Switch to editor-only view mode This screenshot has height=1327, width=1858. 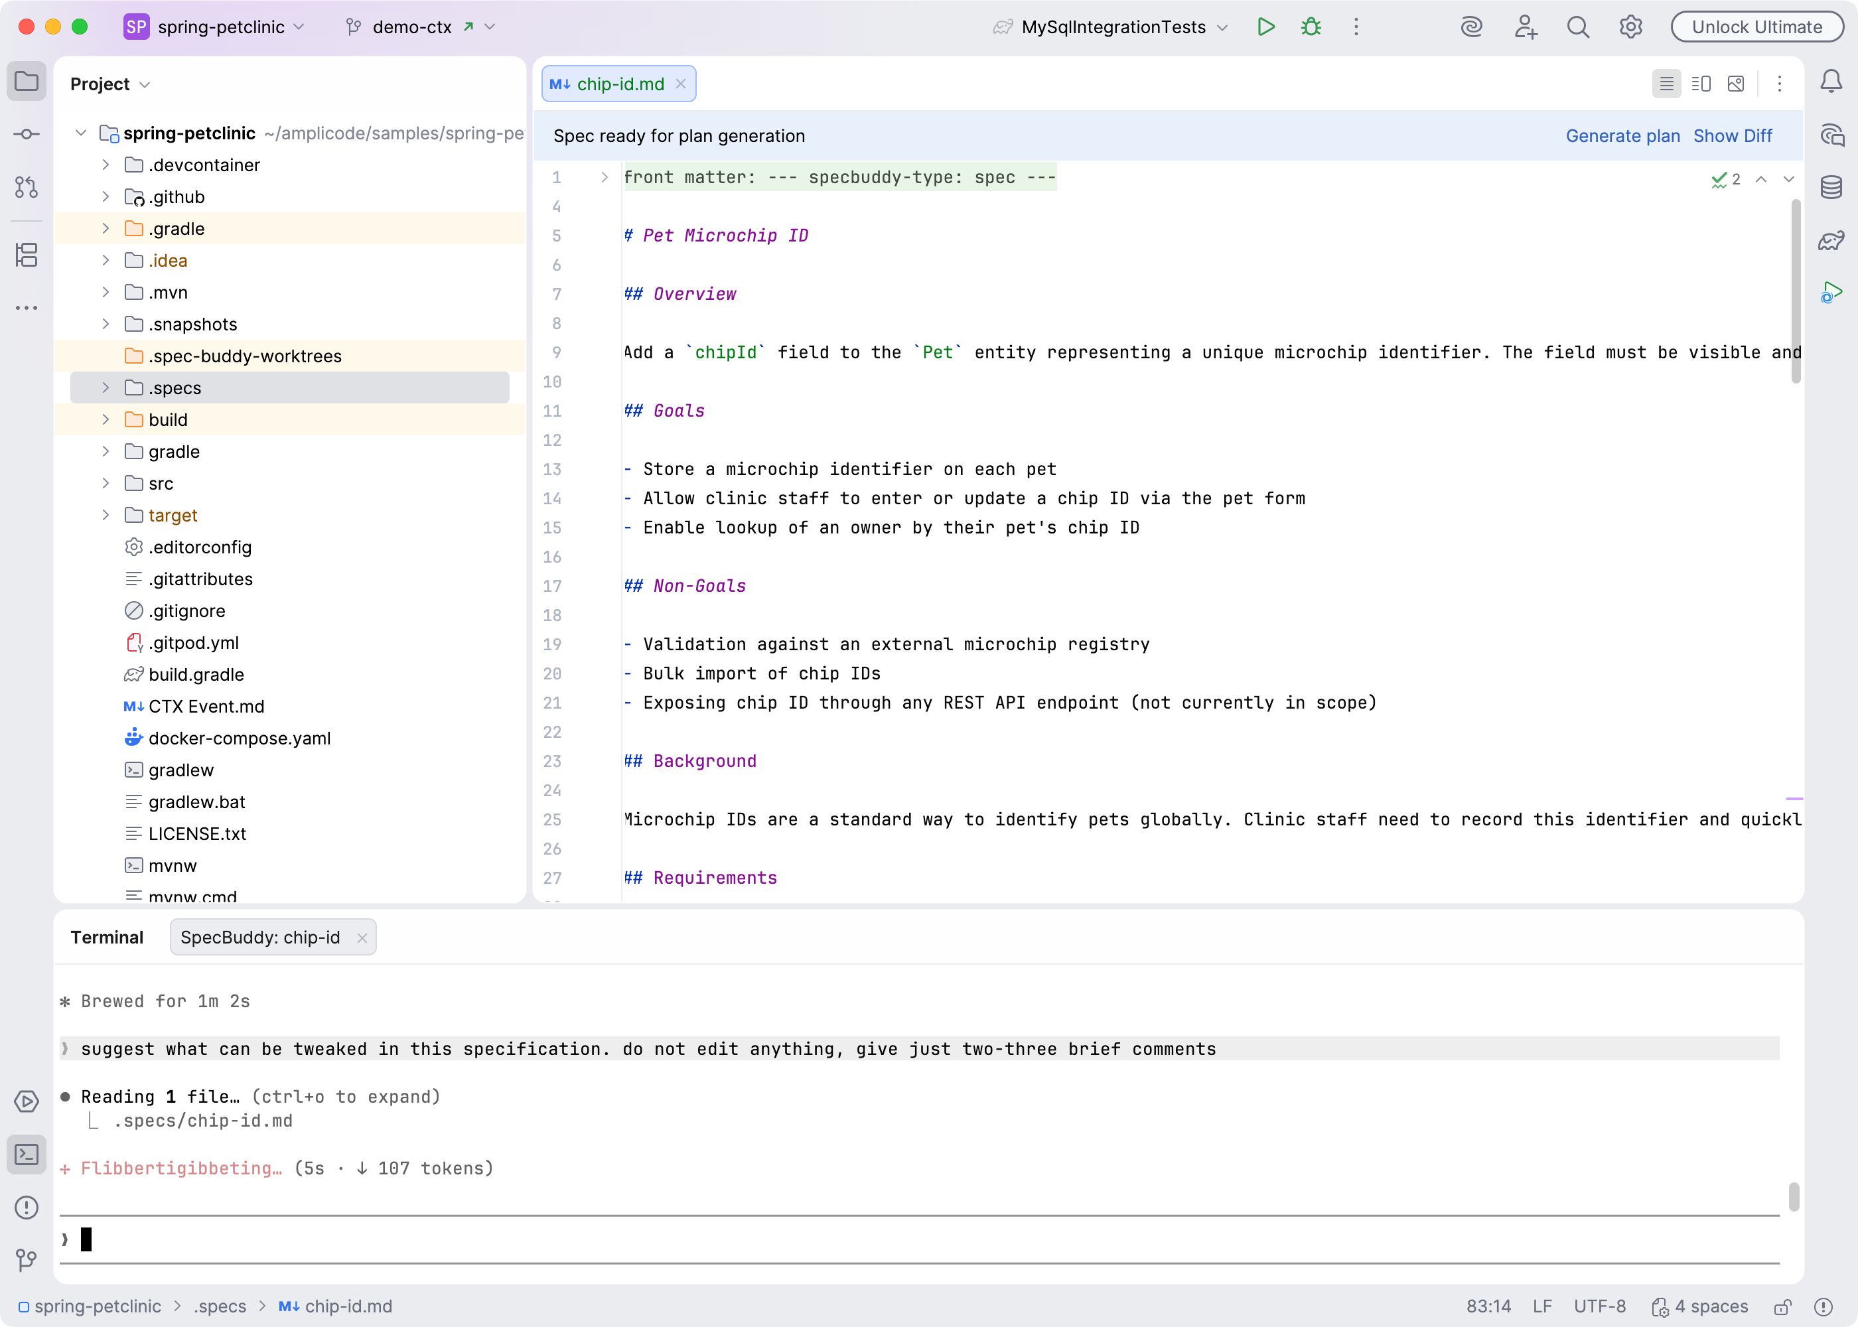(1666, 84)
